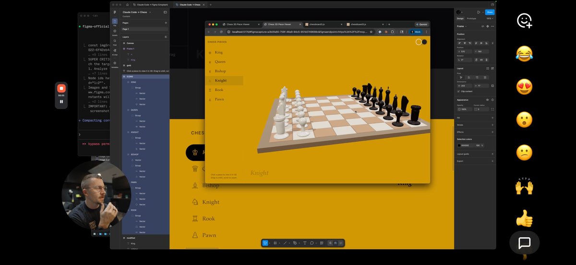Viewport: 576px width, 265px height.
Task: Pause the screen recording
Action: (61, 102)
